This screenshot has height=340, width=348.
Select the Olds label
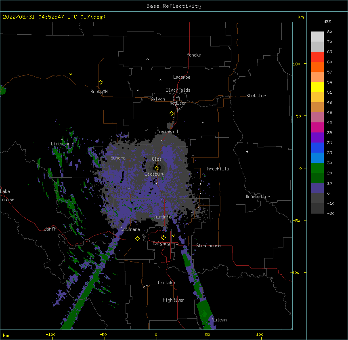pyautogui.click(x=157, y=159)
